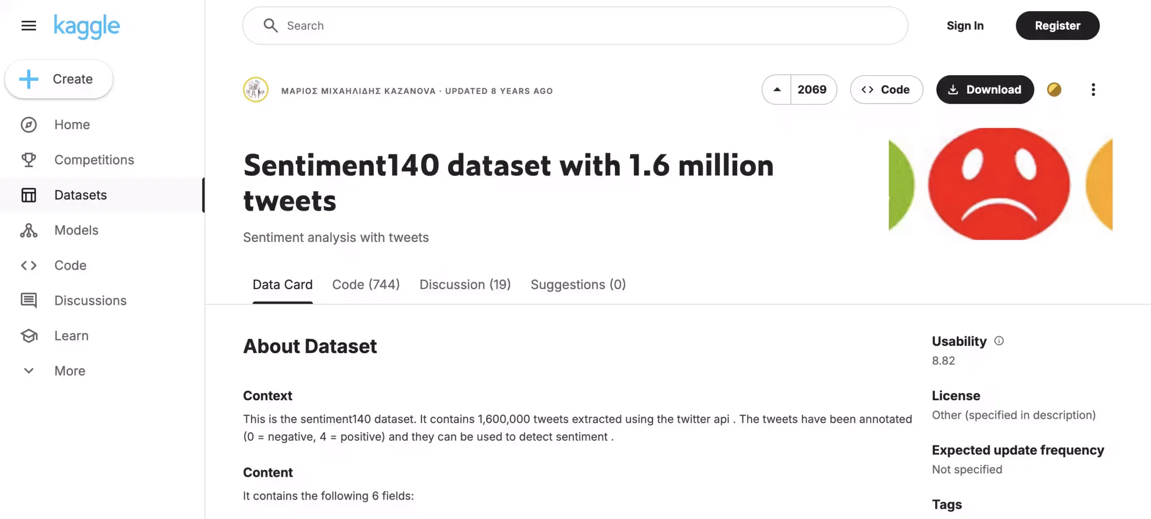The image size is (1151, 519).
Task: Click the 'Expected update frequency' heading
Action: coord(1018,450)
